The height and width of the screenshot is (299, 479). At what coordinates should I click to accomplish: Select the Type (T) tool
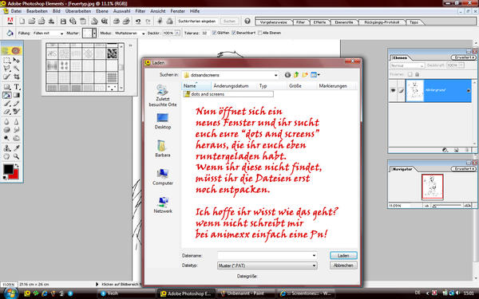tap(17, 87)
